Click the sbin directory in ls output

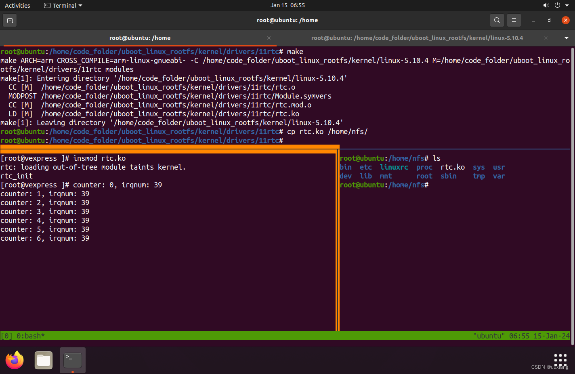[x=449, y=176]
